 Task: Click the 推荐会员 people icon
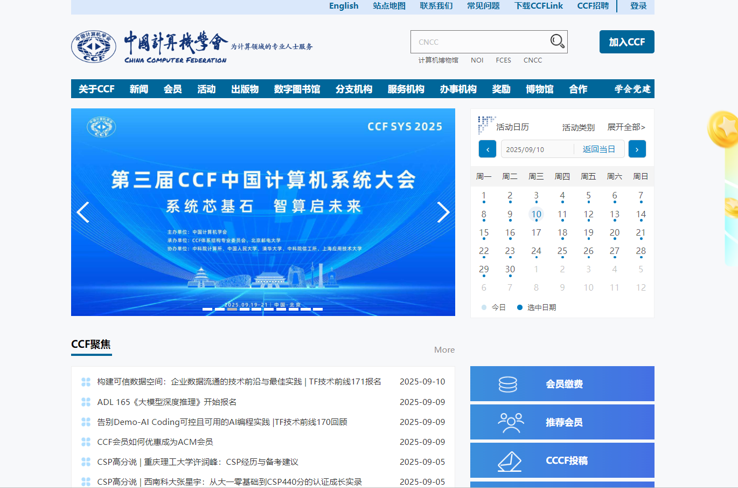pyautogui.click(x=511, y=423)
